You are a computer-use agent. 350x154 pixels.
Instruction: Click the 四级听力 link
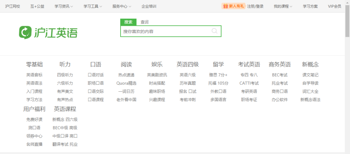(65, 75)
